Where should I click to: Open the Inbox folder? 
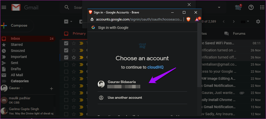(28, 38)
